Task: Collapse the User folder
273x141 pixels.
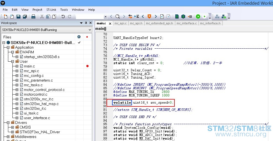Action: 12,62
